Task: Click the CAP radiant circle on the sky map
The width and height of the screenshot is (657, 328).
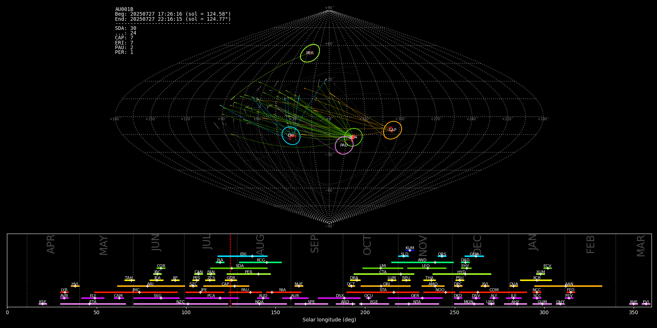Action: [x=392, y=130]
